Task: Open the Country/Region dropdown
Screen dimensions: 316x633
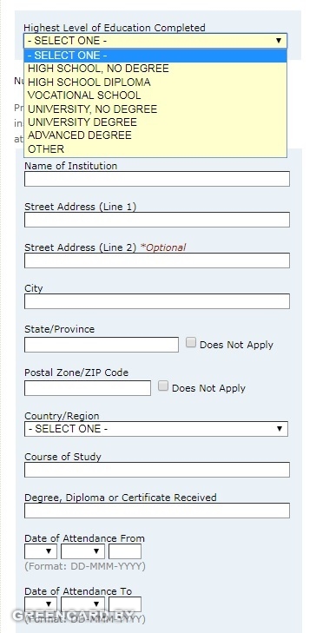Action: (155, 429)
